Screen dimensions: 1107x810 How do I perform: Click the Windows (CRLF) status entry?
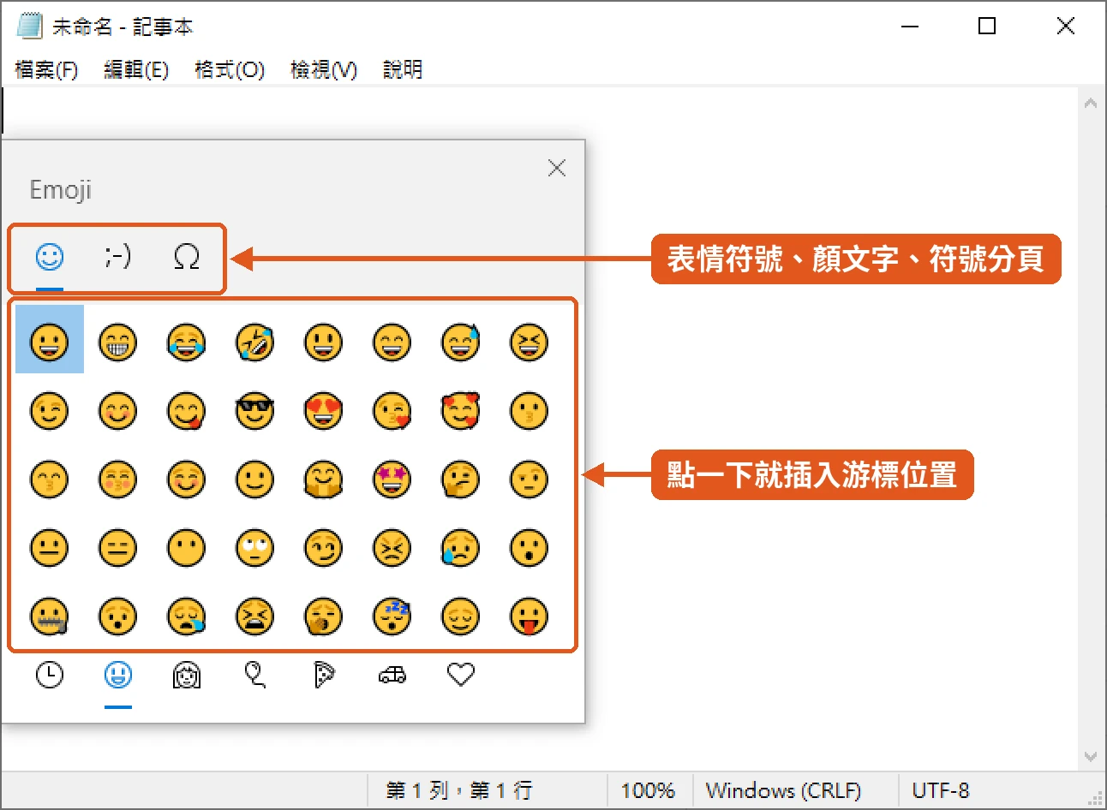coord(783,790)
